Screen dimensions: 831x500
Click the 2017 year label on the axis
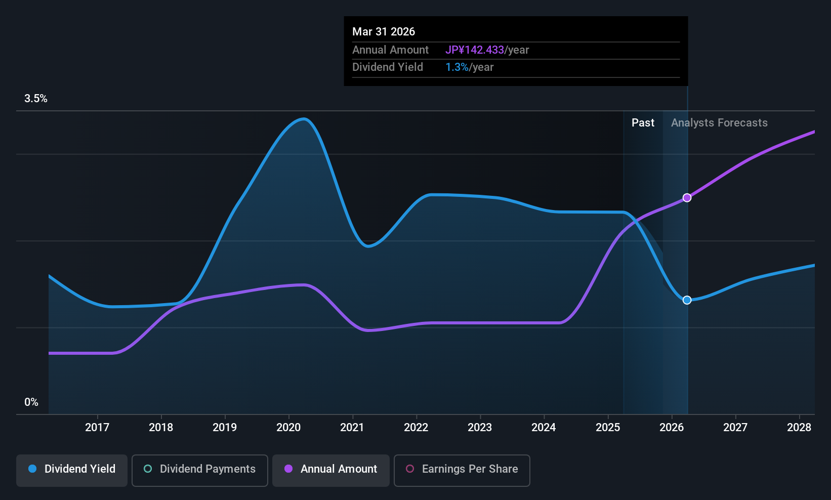pyautogui.click(x=97, y=428)
